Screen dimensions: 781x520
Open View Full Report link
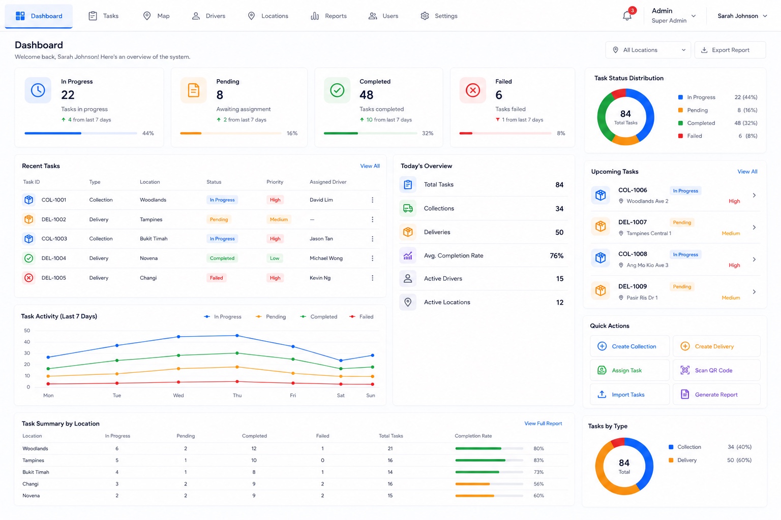click(543, 424)
